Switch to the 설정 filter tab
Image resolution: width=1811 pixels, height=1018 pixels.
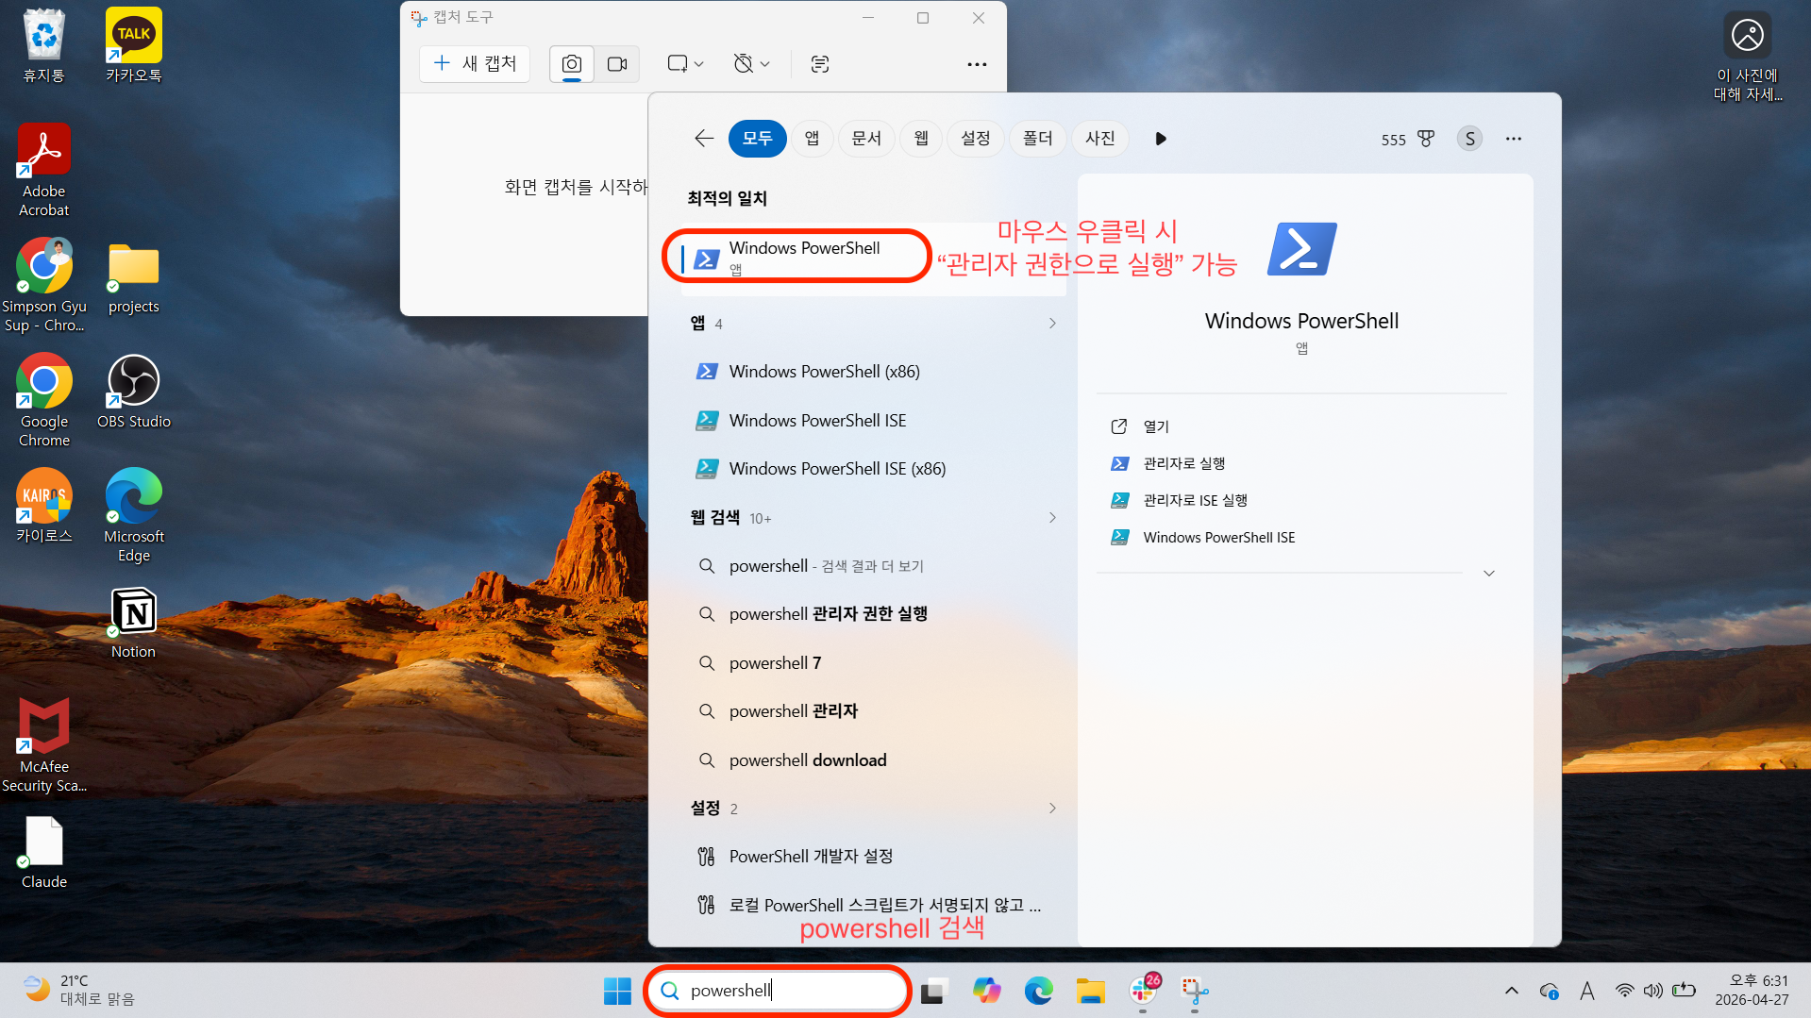[x=975, y=138]
